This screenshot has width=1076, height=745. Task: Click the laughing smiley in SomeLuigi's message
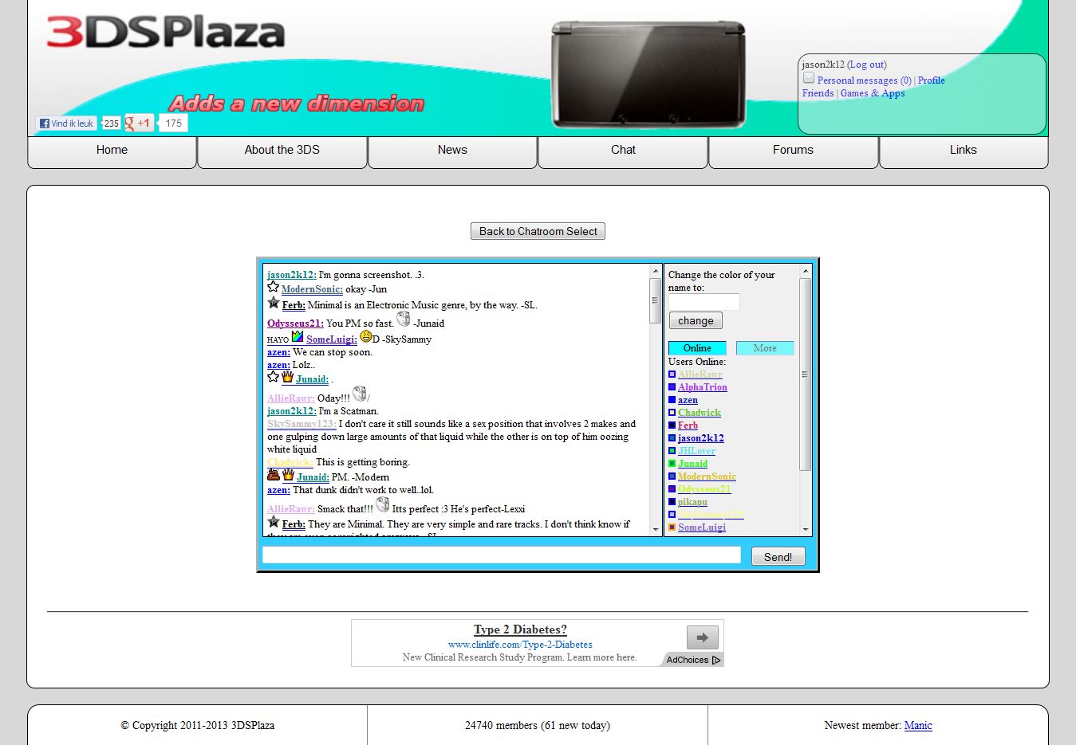pyautogui.click(x=365, y=336)
